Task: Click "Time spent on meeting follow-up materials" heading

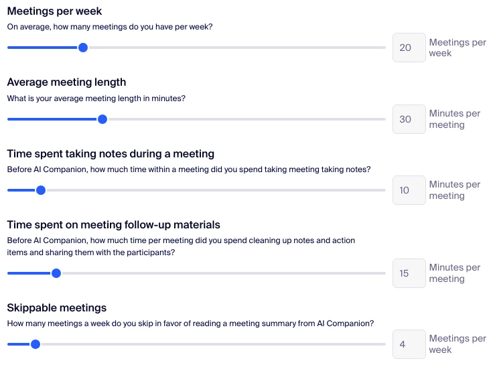Action: (113, 225)
